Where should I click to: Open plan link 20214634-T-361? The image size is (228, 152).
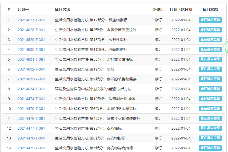click(x=31, y=89)
